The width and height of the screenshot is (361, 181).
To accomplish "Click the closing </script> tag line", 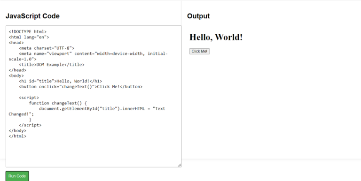I will 30,125.
